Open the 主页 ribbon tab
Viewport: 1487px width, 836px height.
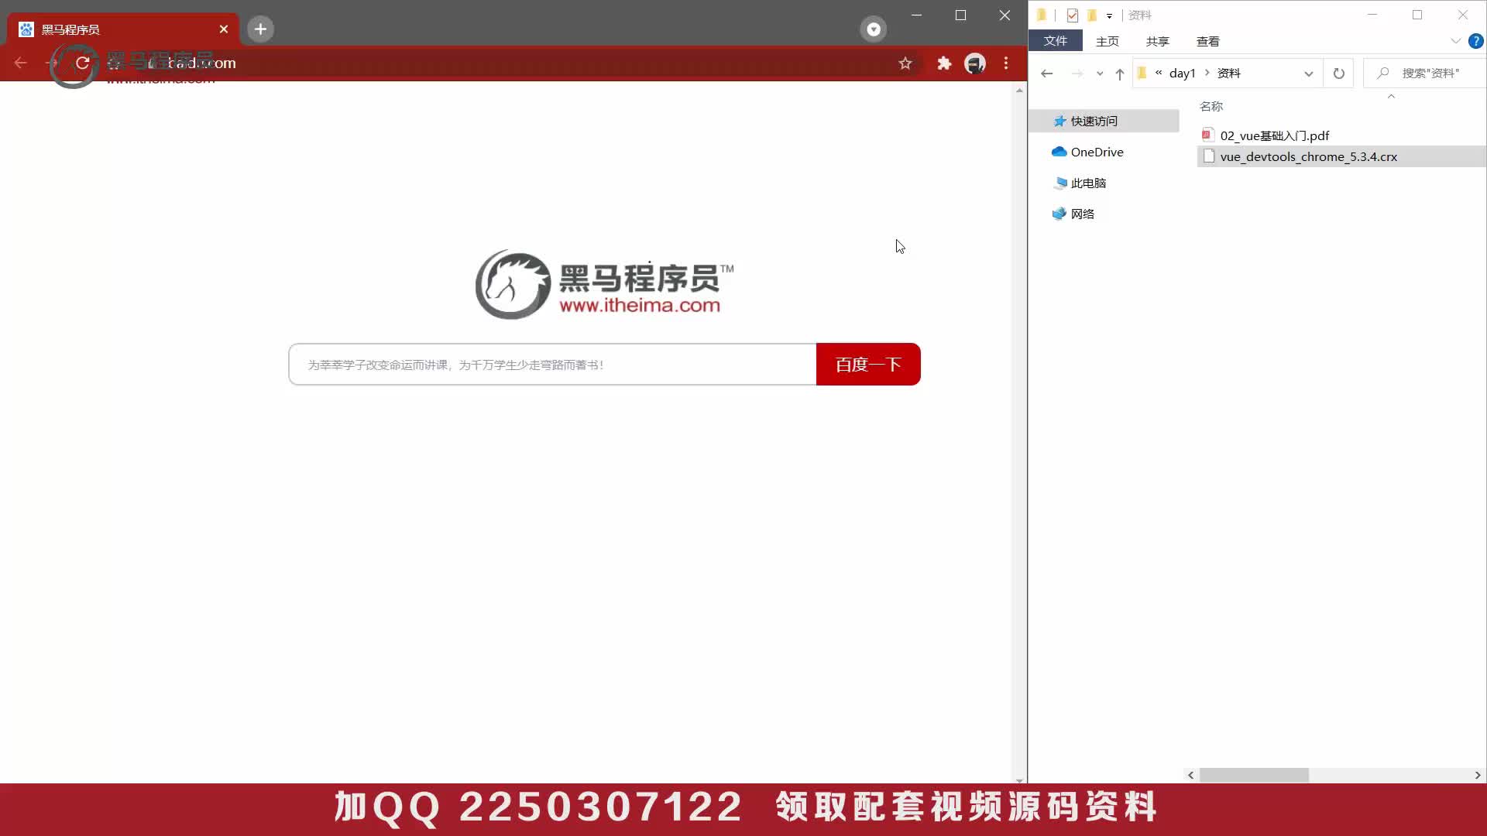1108,41
